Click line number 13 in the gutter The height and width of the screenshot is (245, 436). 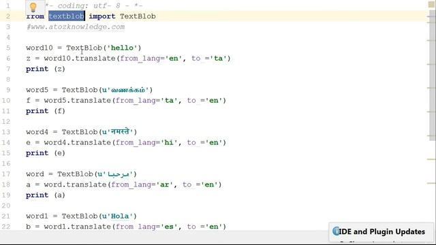(6, 132)
